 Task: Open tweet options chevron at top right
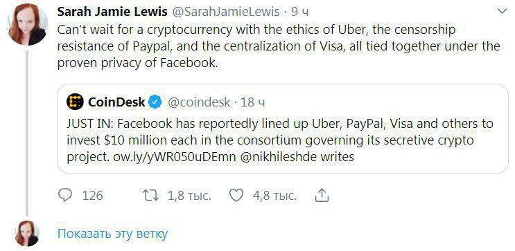pyautogui.click(x=503, y=12)
